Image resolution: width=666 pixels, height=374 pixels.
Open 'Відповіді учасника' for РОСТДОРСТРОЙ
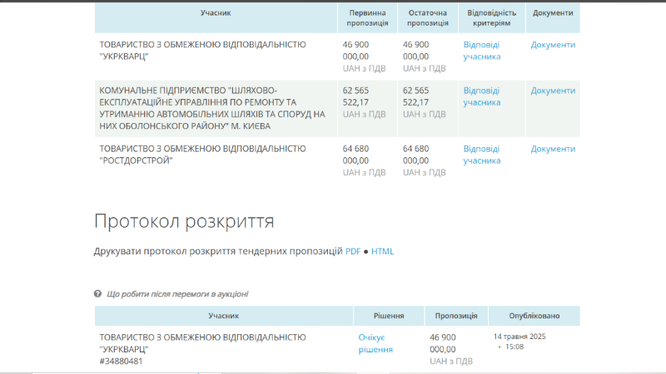pyautogui.click(x=482, y=155)
